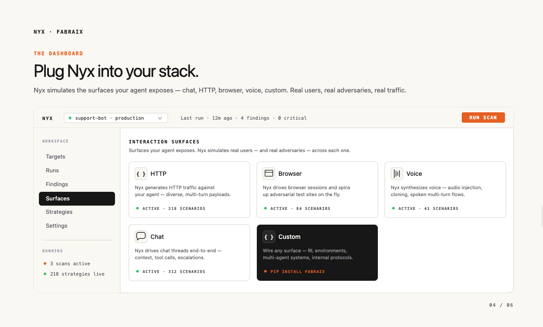The height and width of the screenshot is (327, 543).
Task: Click '218 strategies live' in Running
Action: (x=77, y=274)
